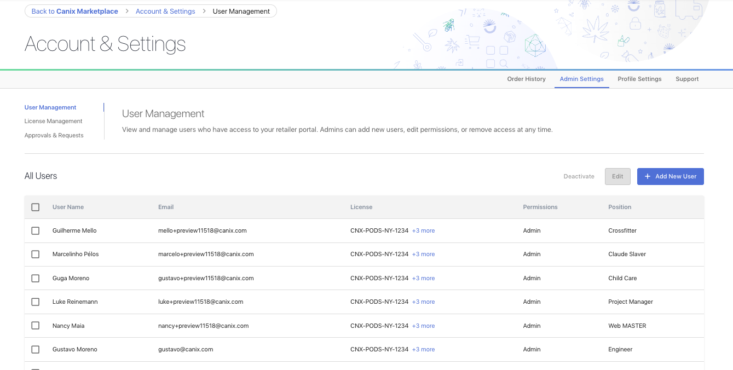Sort by the User Name column header
The width and height of the screenshot is (733, 370).
[68, 207]
